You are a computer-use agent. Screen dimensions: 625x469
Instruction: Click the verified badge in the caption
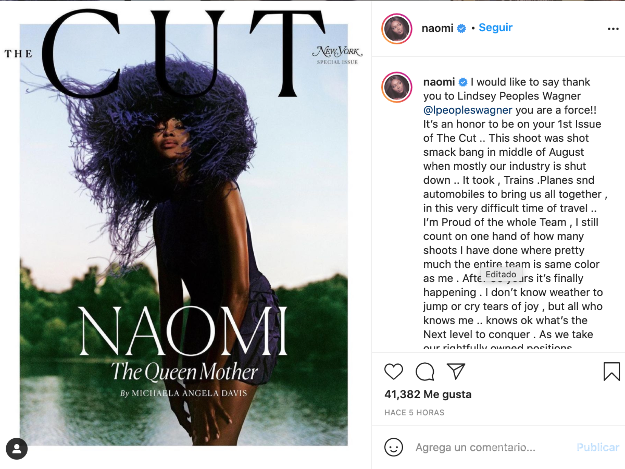pyautogui.click(x=463, y=82)
